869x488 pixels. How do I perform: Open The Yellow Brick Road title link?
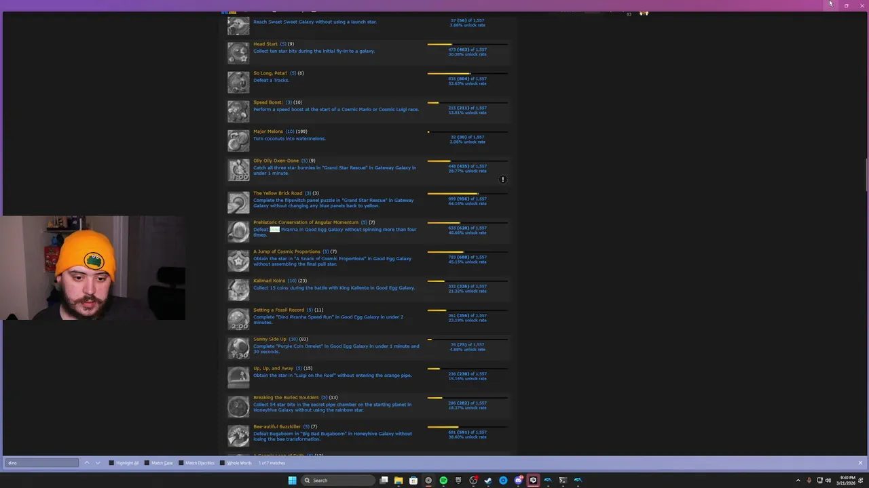coord(278,193)
